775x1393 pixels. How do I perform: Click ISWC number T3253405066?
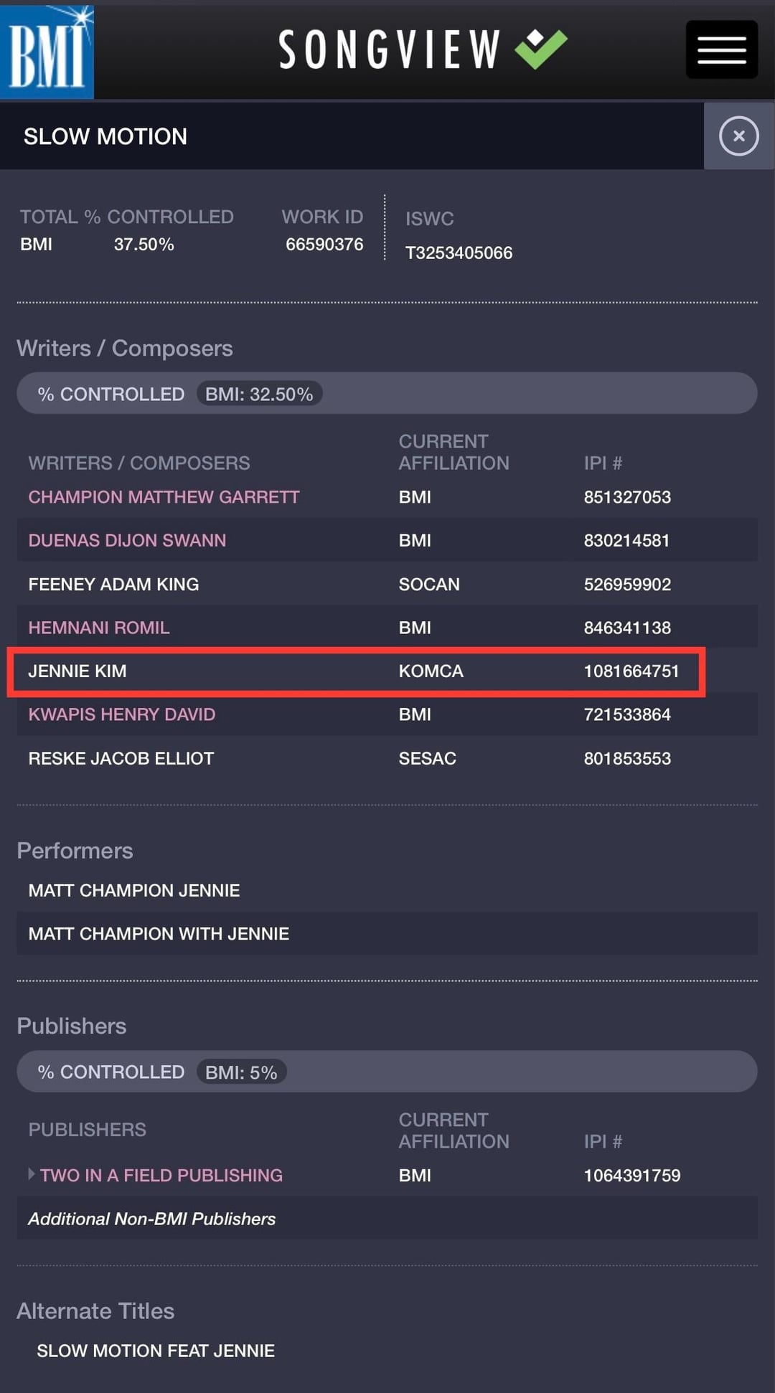coord(459,252)
